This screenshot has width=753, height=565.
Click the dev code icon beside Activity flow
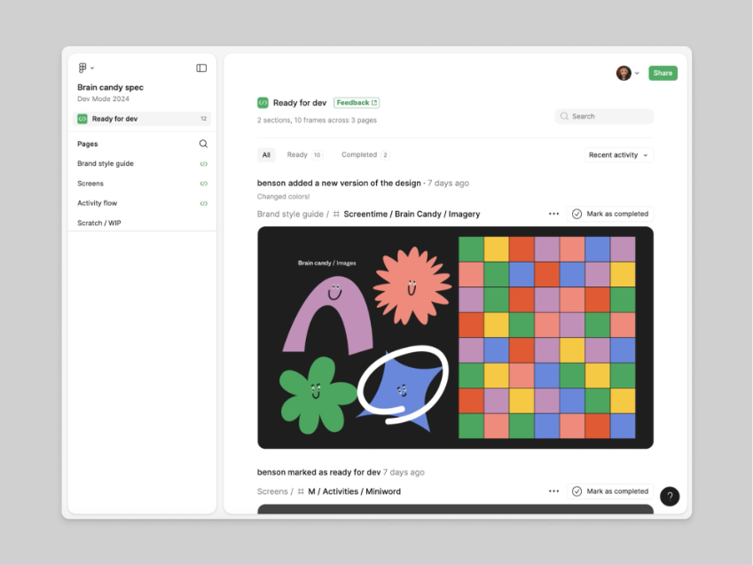tap(203, 202)
